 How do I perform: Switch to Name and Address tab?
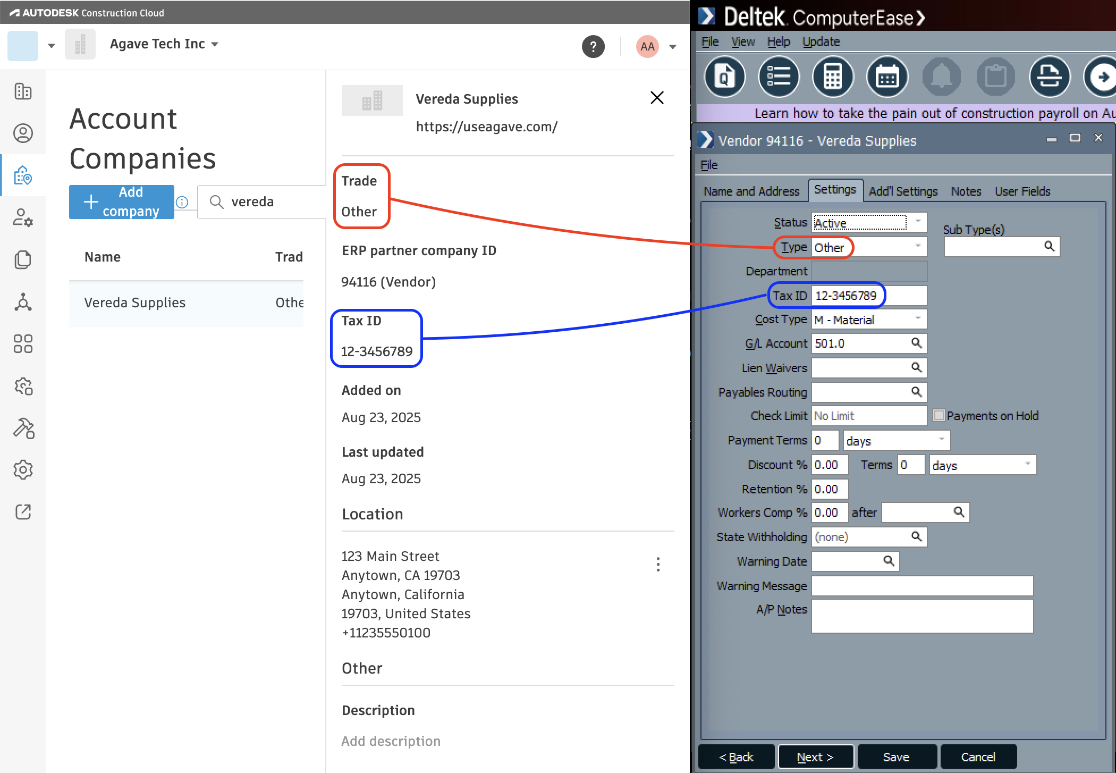[x=751, y=191]
